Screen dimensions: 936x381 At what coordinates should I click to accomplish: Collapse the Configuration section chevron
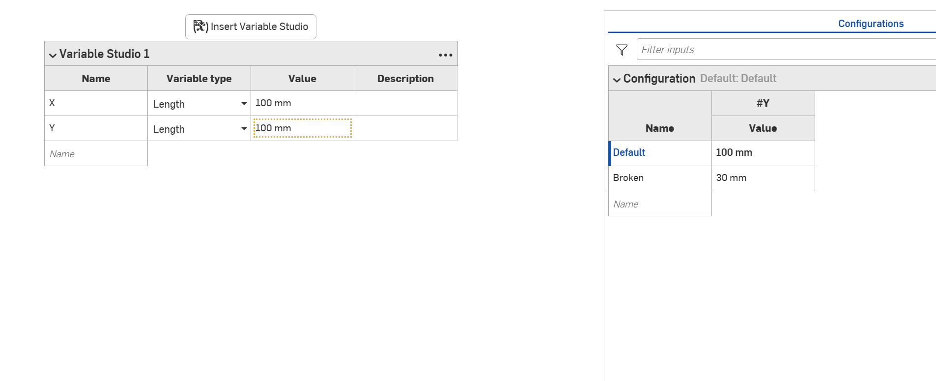click(617, 80)
